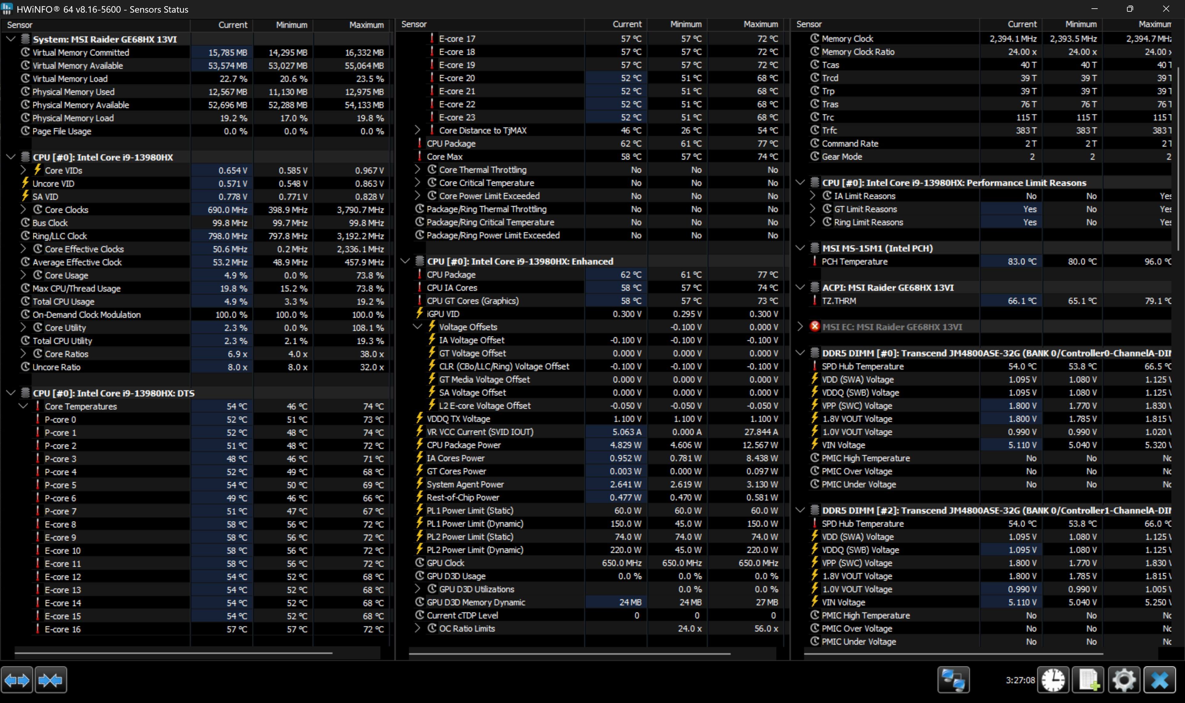The height and width of the screenshot is (703, 1185).
Task: Expand the Core Clocks row
Action: (x=23, y=209)
